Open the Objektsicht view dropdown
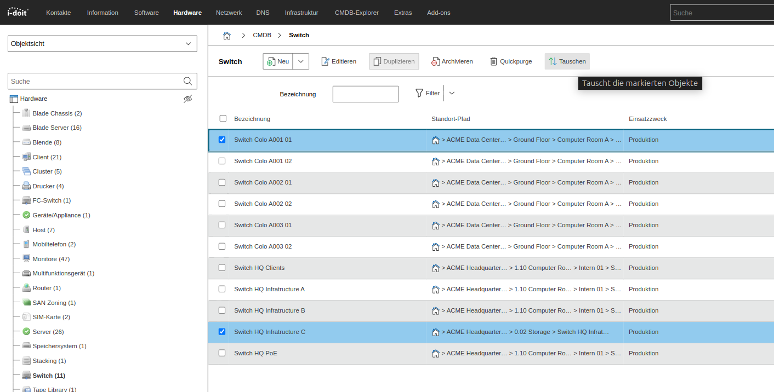774x392 pixels. coord(103,43)
